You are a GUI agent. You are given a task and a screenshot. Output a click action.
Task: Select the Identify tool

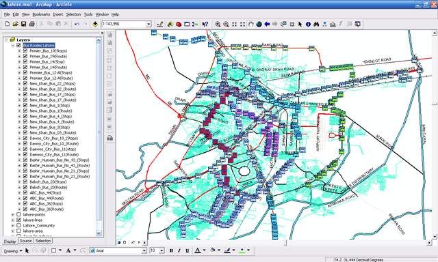tap(308, 25)
